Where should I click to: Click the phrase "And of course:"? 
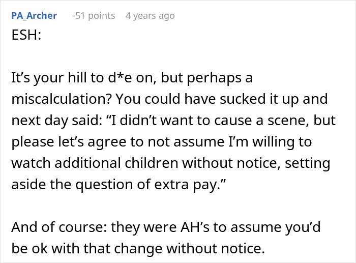click(60, 227)
